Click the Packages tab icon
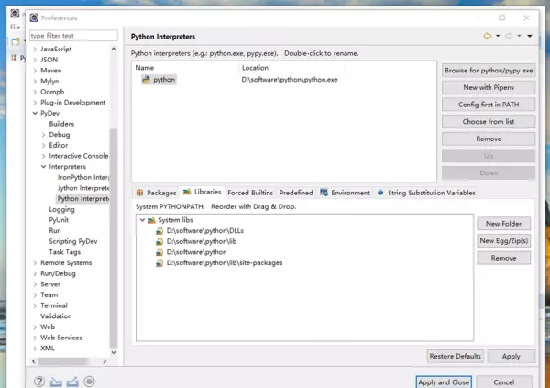Screen dimensions: 550x388 click(139, 193)
